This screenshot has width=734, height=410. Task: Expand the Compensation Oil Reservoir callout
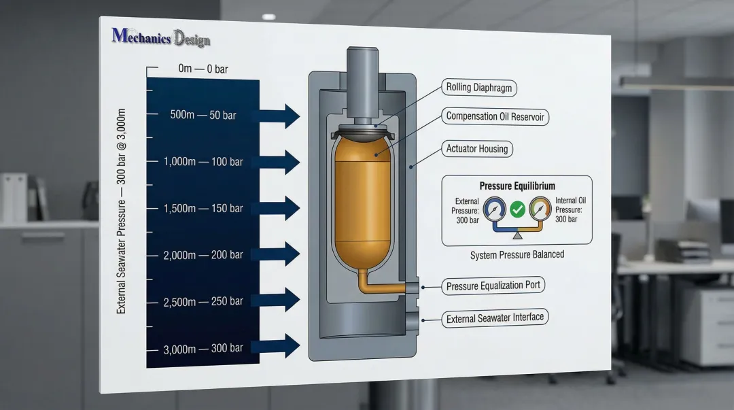click(x=495, y=117)
